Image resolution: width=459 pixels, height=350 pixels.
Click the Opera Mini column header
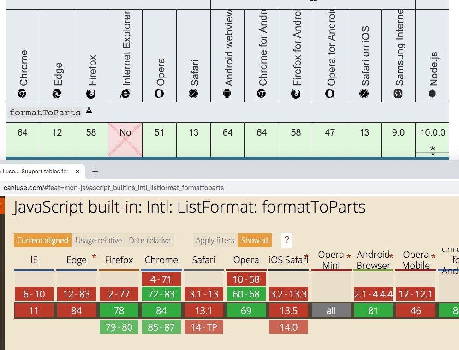[x=331, y=260]
